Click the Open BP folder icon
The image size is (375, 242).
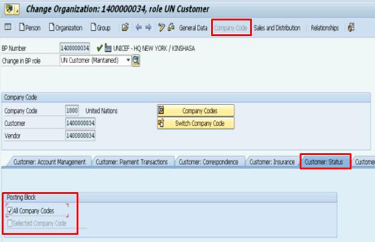click(x=125, y=27)
